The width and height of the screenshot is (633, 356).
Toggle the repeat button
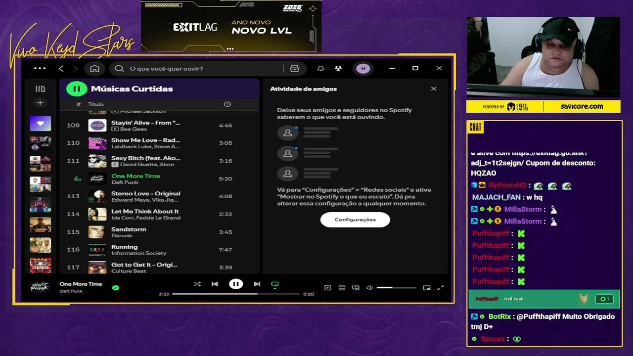coord(275,284)
